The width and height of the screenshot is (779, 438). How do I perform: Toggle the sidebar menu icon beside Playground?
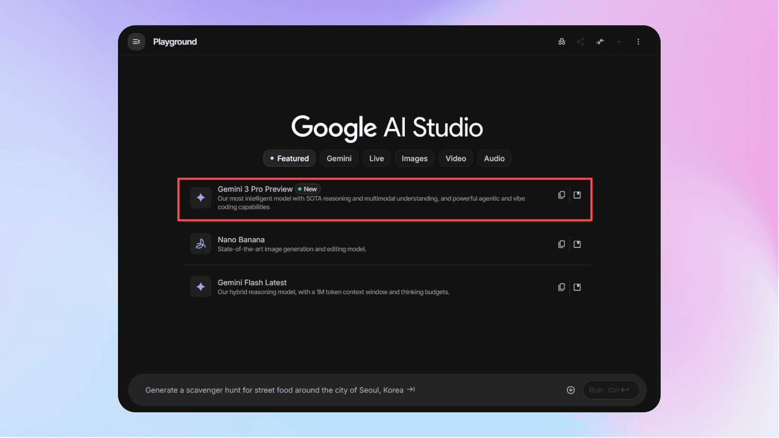pyautogui.click(x=136, y=42)
